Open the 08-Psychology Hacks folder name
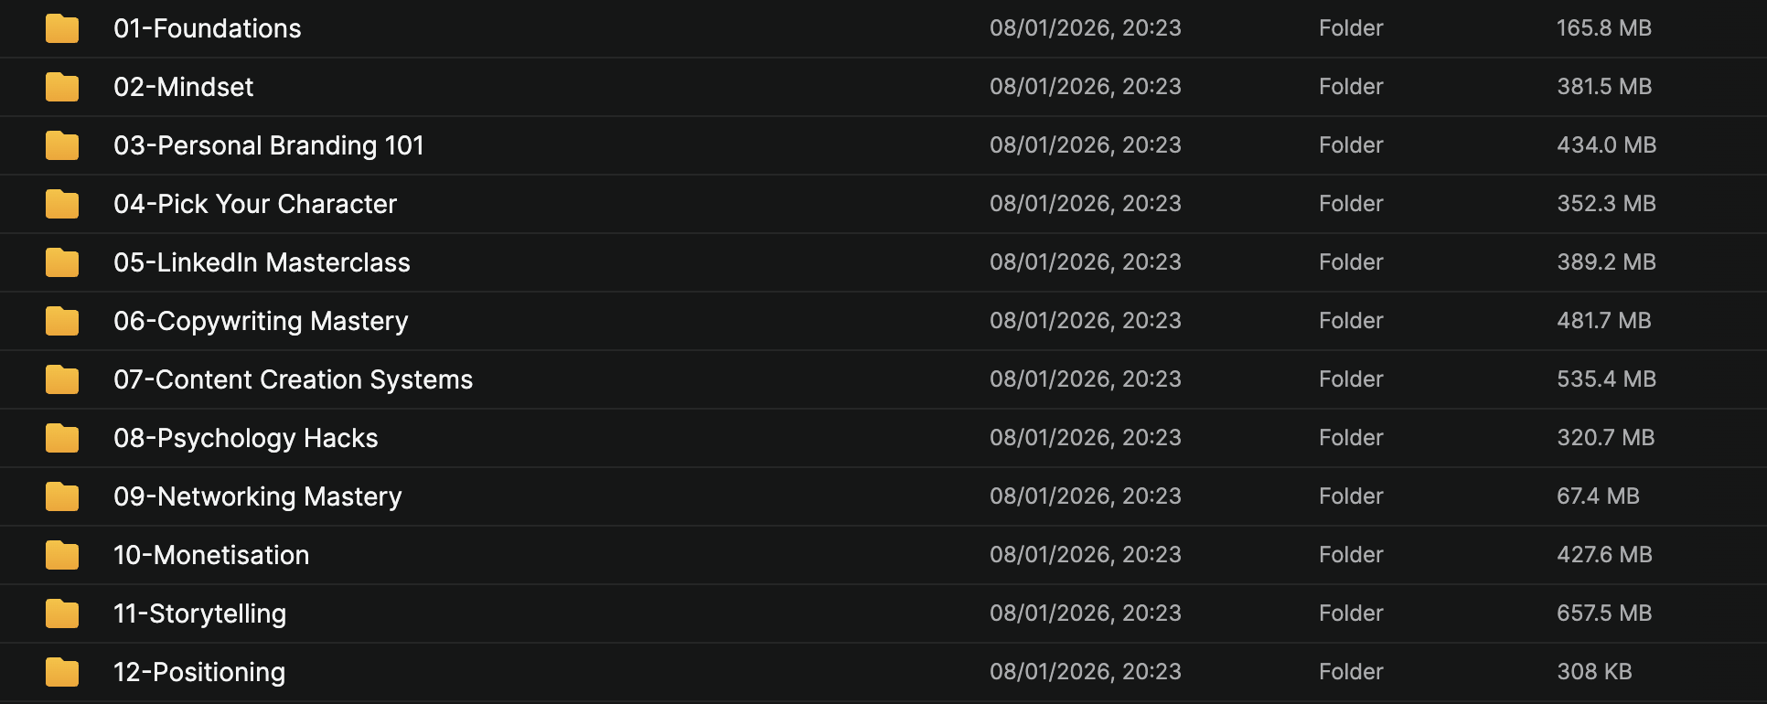 (245, 438)
